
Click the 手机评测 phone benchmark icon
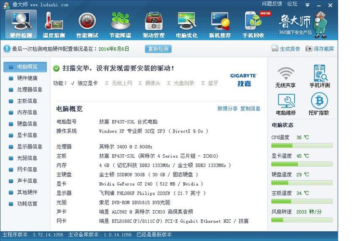click(x=319, y=76)
